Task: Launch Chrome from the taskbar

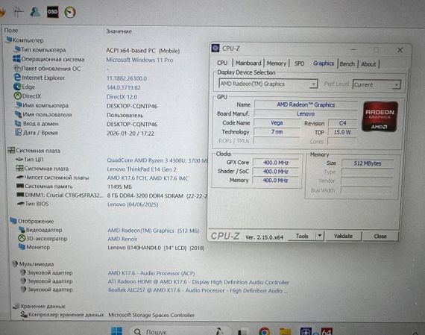Action: click(265, 331)
